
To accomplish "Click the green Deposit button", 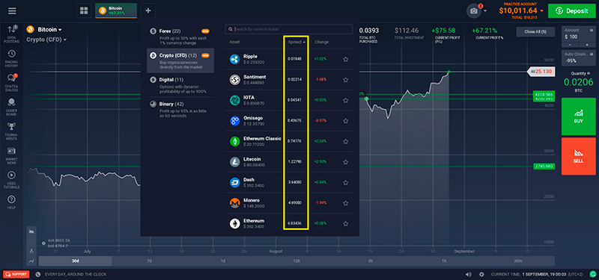I will (x=571, y=11).
